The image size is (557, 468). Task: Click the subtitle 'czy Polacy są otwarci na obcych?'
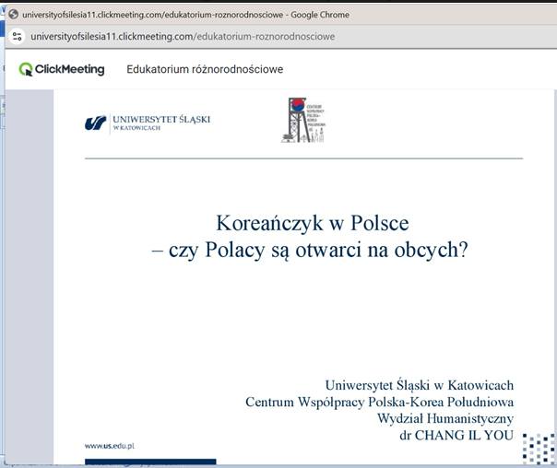pos(317,248)
